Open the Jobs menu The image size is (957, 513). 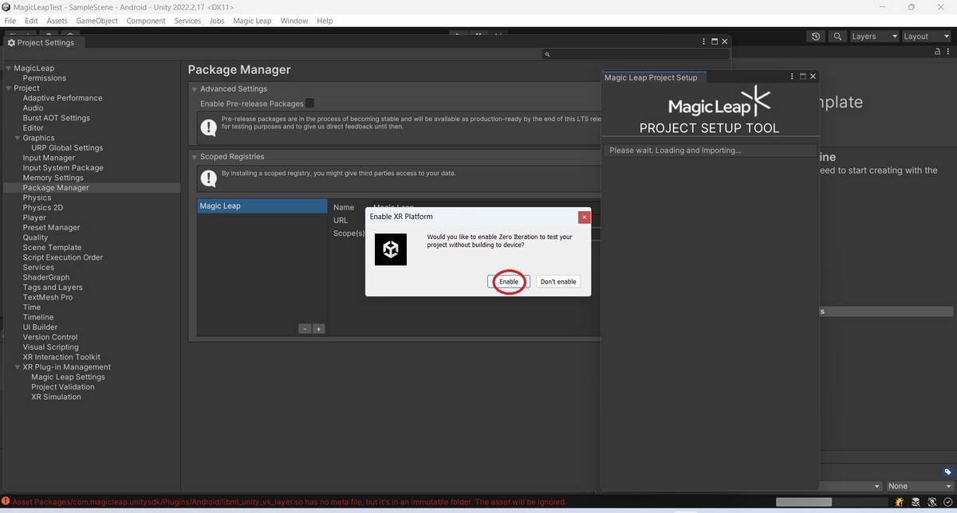pos(217,21)
